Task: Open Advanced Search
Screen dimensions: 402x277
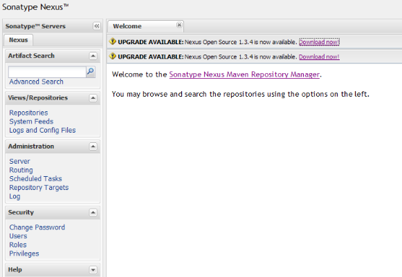Action: [36, 82]
